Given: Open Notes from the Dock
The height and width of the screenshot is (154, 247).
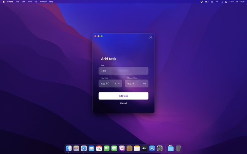Looking at the screenshot, I should pos(137,148).
